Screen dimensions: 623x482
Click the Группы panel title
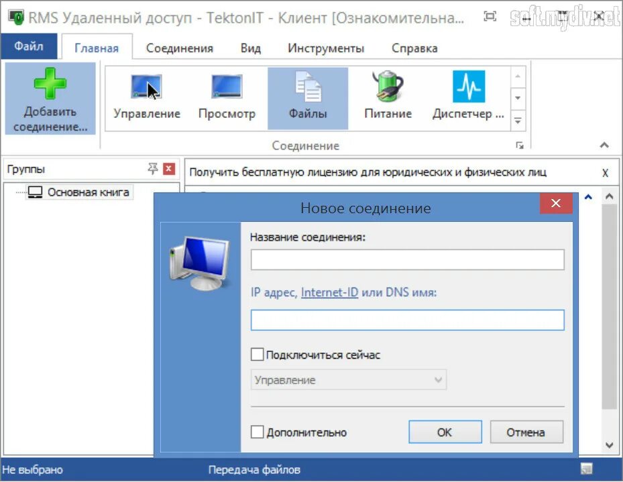point(26,169)
